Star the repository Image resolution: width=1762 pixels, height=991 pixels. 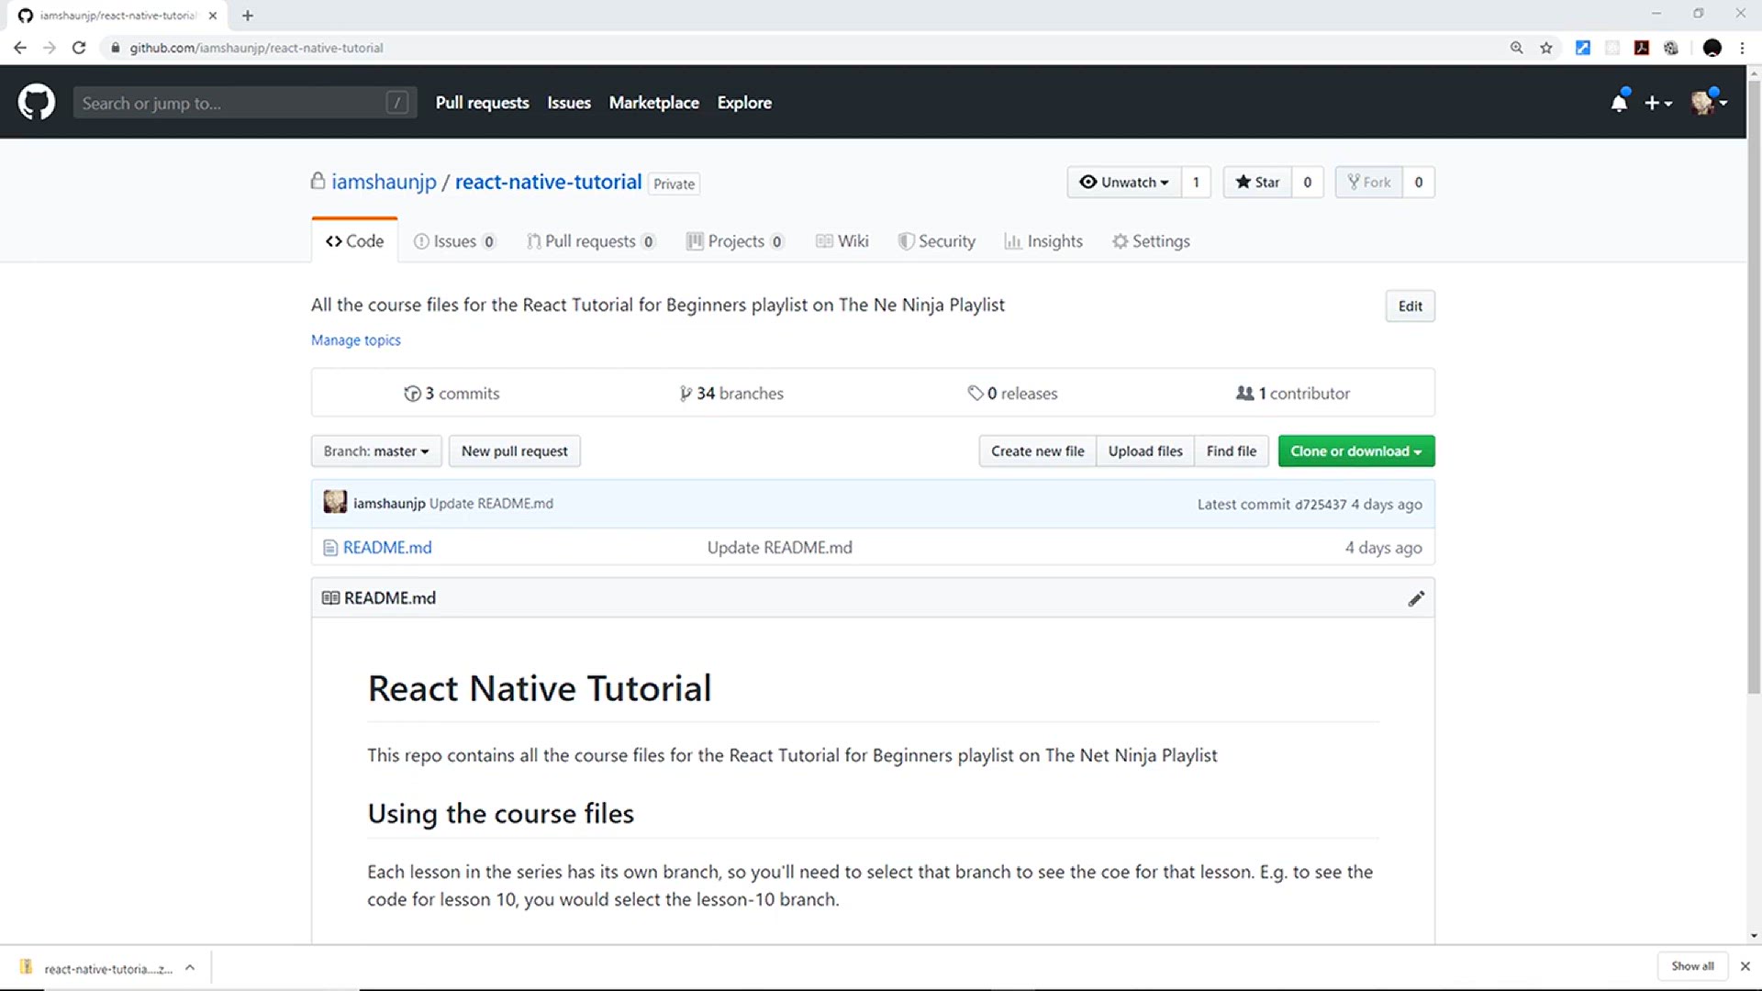tap(1257, 182)
